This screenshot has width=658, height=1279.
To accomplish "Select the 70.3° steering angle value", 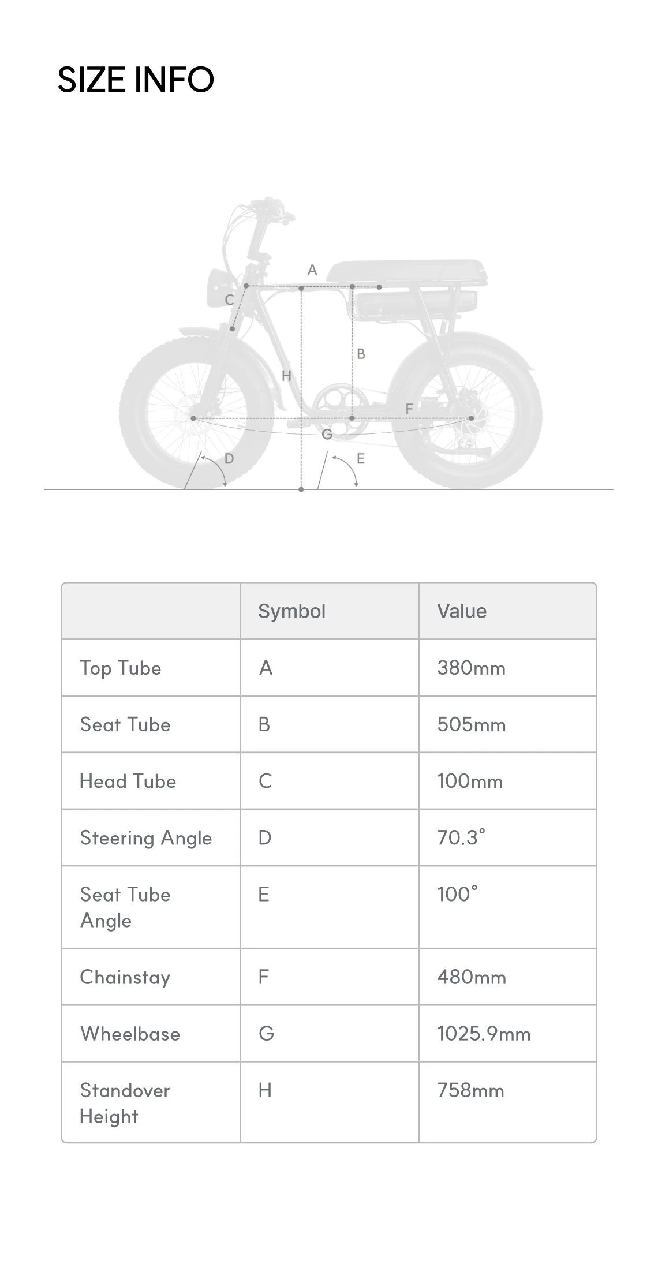I will point(461,837).
